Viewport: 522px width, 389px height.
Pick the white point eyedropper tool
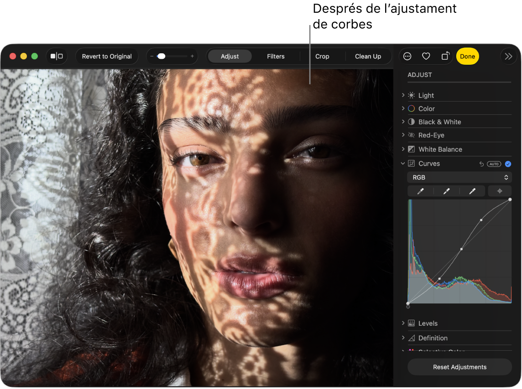472,191
